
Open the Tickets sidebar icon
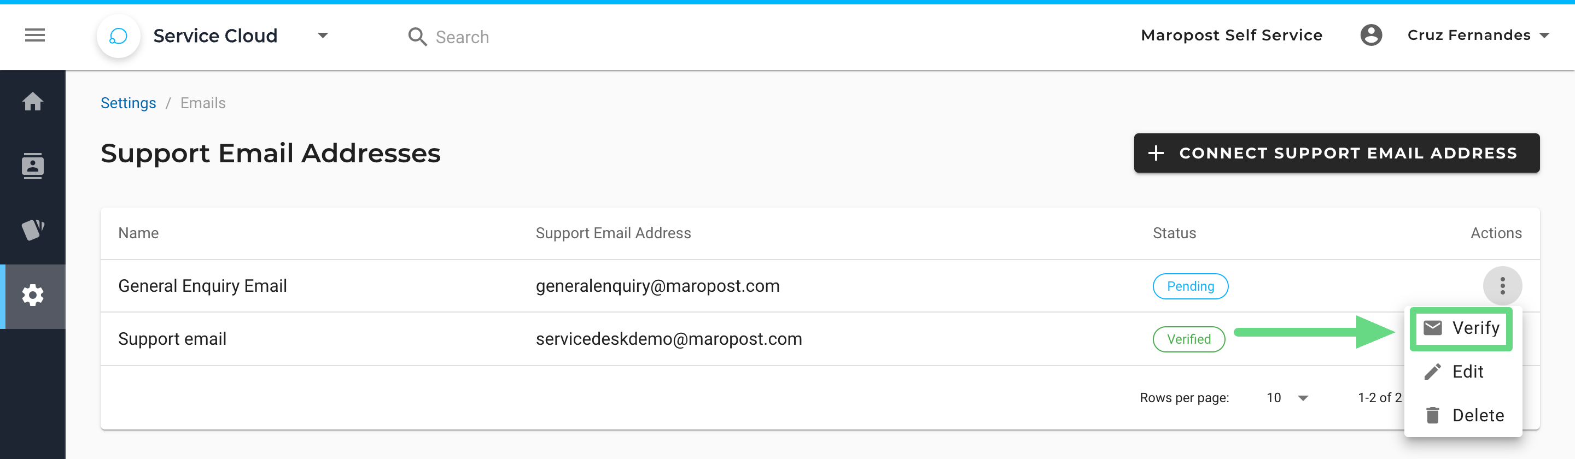click(x=32, y=231)
